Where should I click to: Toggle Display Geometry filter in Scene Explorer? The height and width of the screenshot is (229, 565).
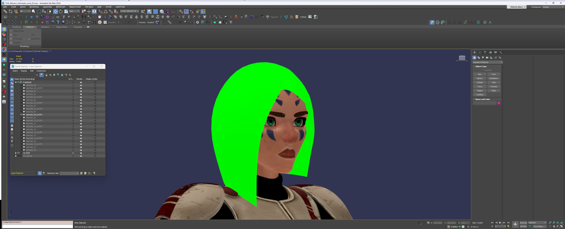[12, 80]
